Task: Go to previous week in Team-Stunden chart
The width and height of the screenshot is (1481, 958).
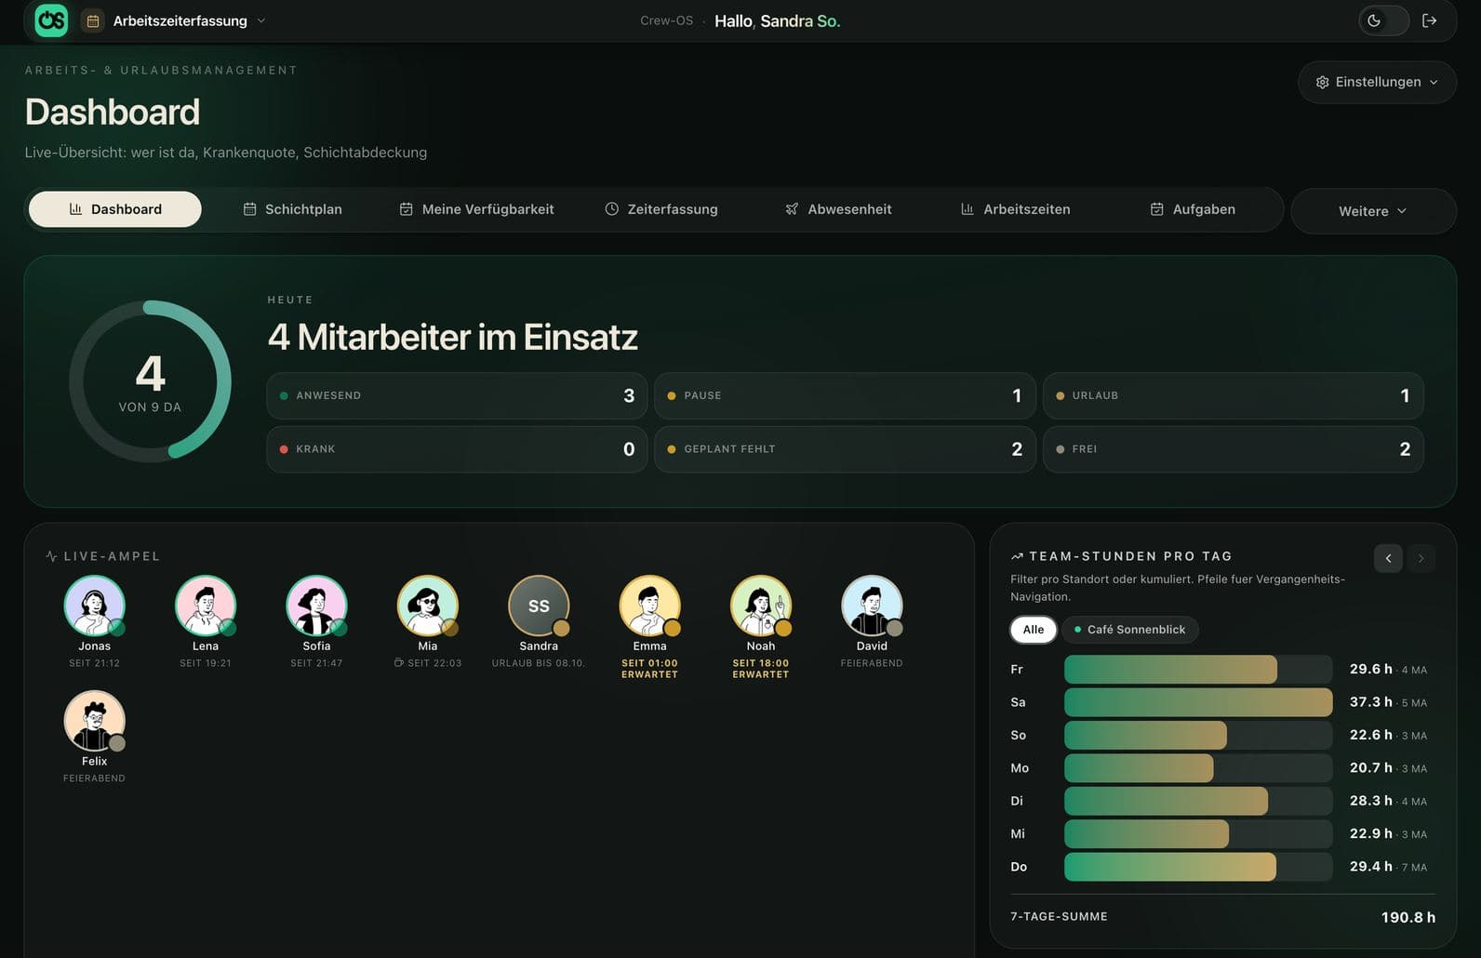Action: [1388, 558]
